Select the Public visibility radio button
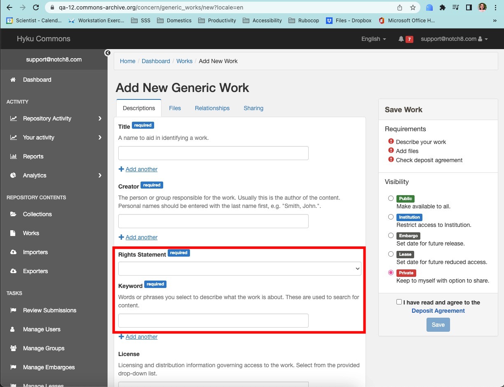The image size is (504, 387). coord(391,198)
